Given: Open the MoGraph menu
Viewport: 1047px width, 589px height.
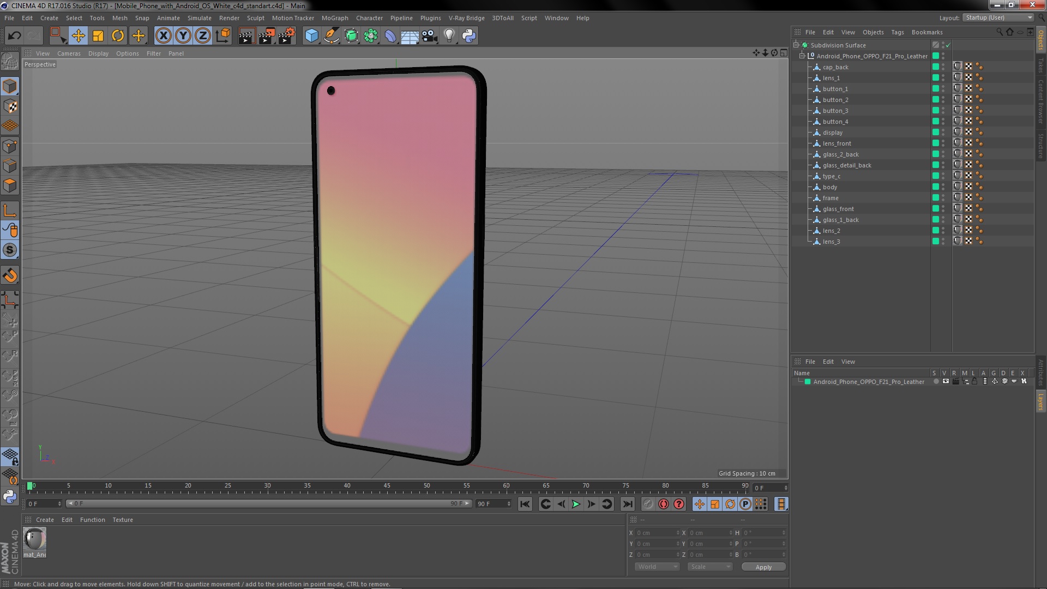Looking at the screenshot, I should (334, 18).
